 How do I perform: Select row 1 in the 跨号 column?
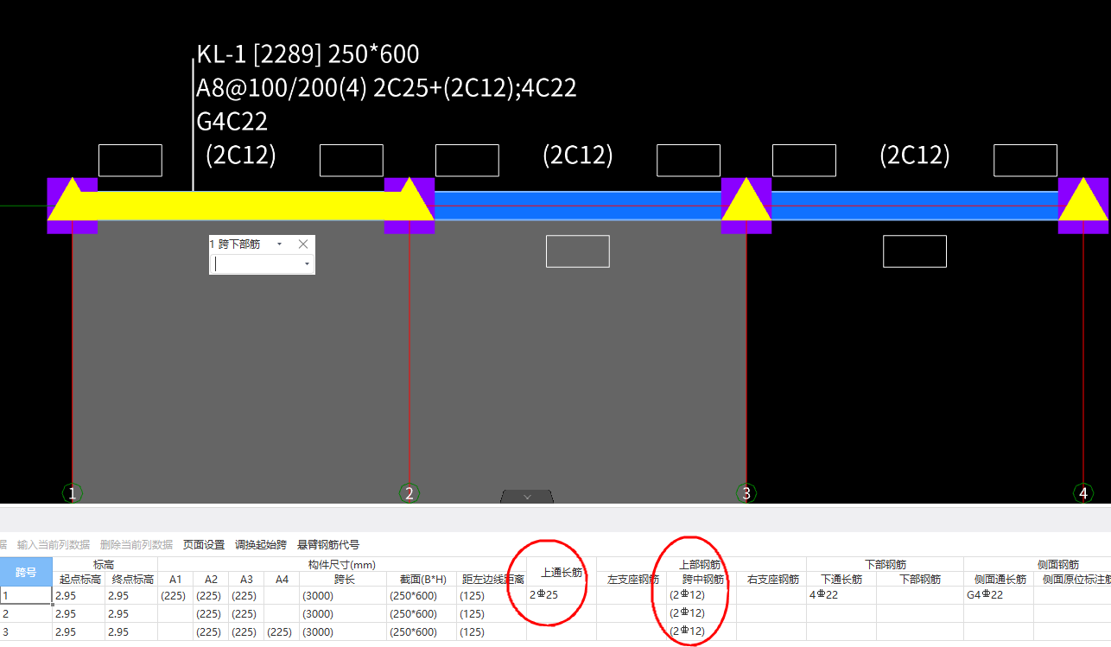coord(26,595)
